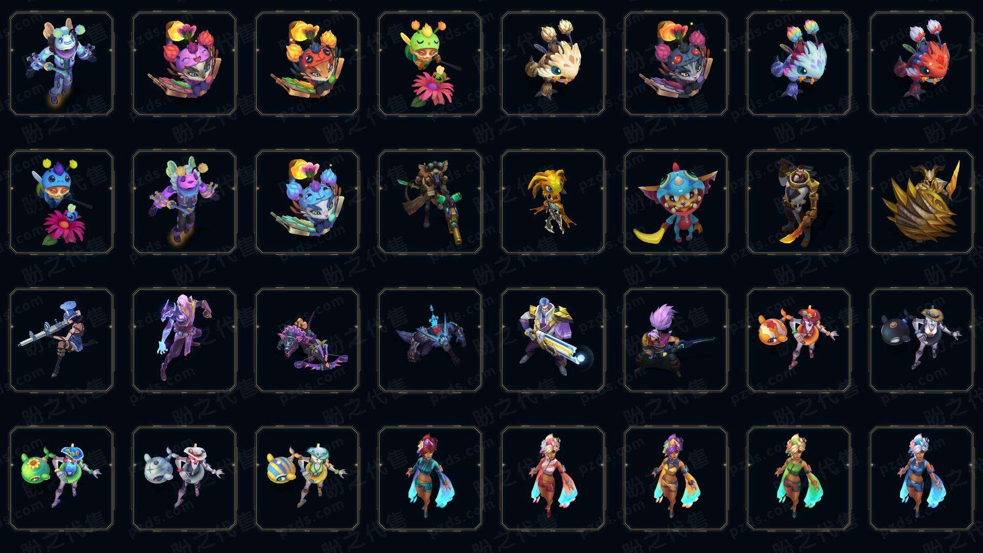Choose the golden squid-headed character tile
983x553 pixels.
(553, 202)
